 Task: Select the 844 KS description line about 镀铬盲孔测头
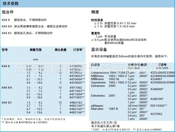(x=27, y=33)
